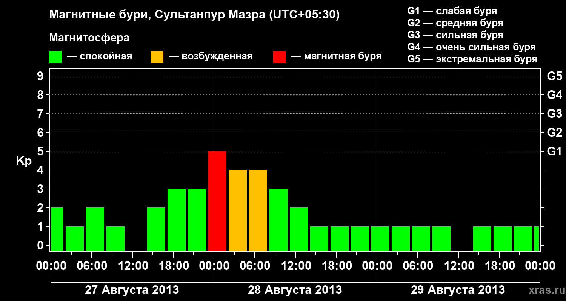Click the 'G5 — экстремальная буря' legend line
Image resolution: width=566 pixels, height=301 pixels.
(x=472, y=59)
